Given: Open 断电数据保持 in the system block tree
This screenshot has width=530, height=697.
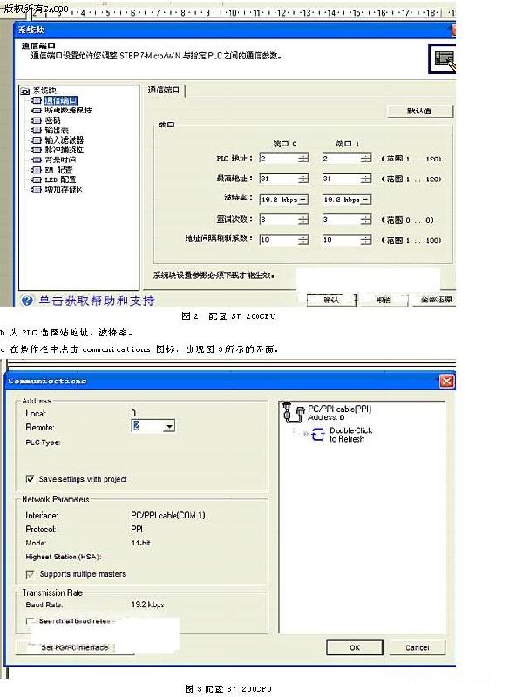Looking at the screenshot, I should point(67,111).
